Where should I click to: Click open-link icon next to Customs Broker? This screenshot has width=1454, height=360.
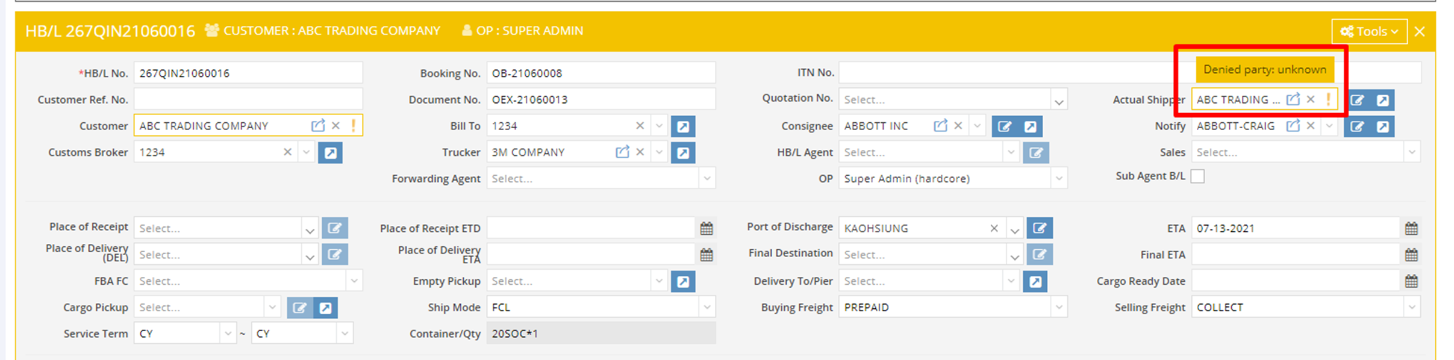coord(330,153)
